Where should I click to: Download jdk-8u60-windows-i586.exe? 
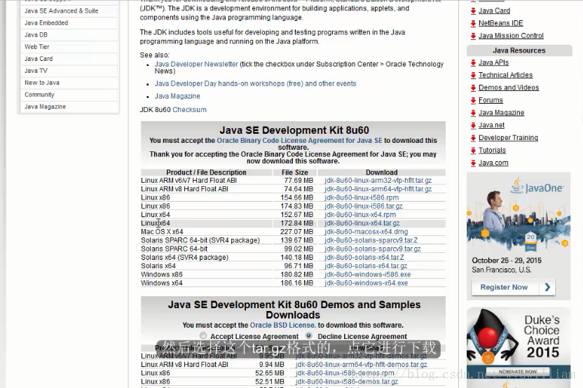[x=368, y=275]
